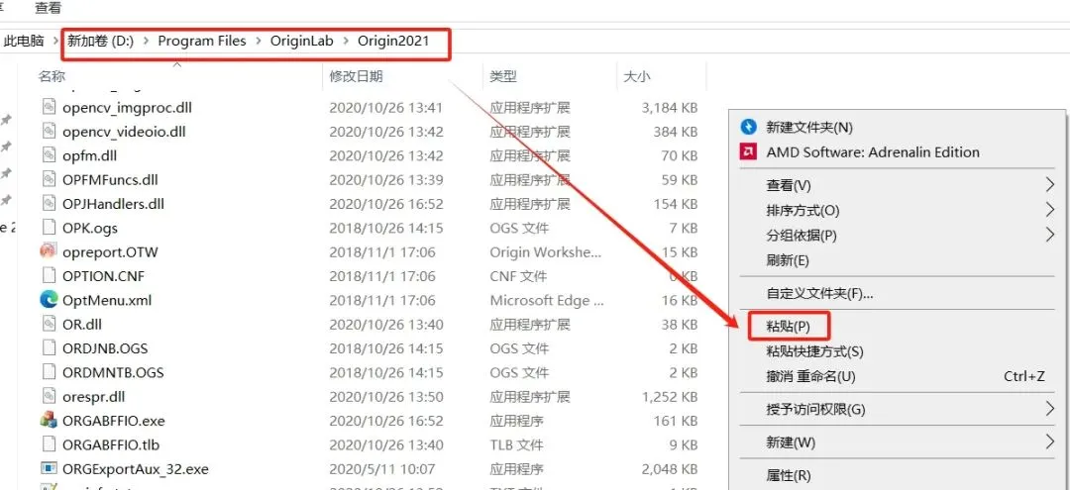Click the 2,048 KB size cell
1070x490 pixels.
670,469
